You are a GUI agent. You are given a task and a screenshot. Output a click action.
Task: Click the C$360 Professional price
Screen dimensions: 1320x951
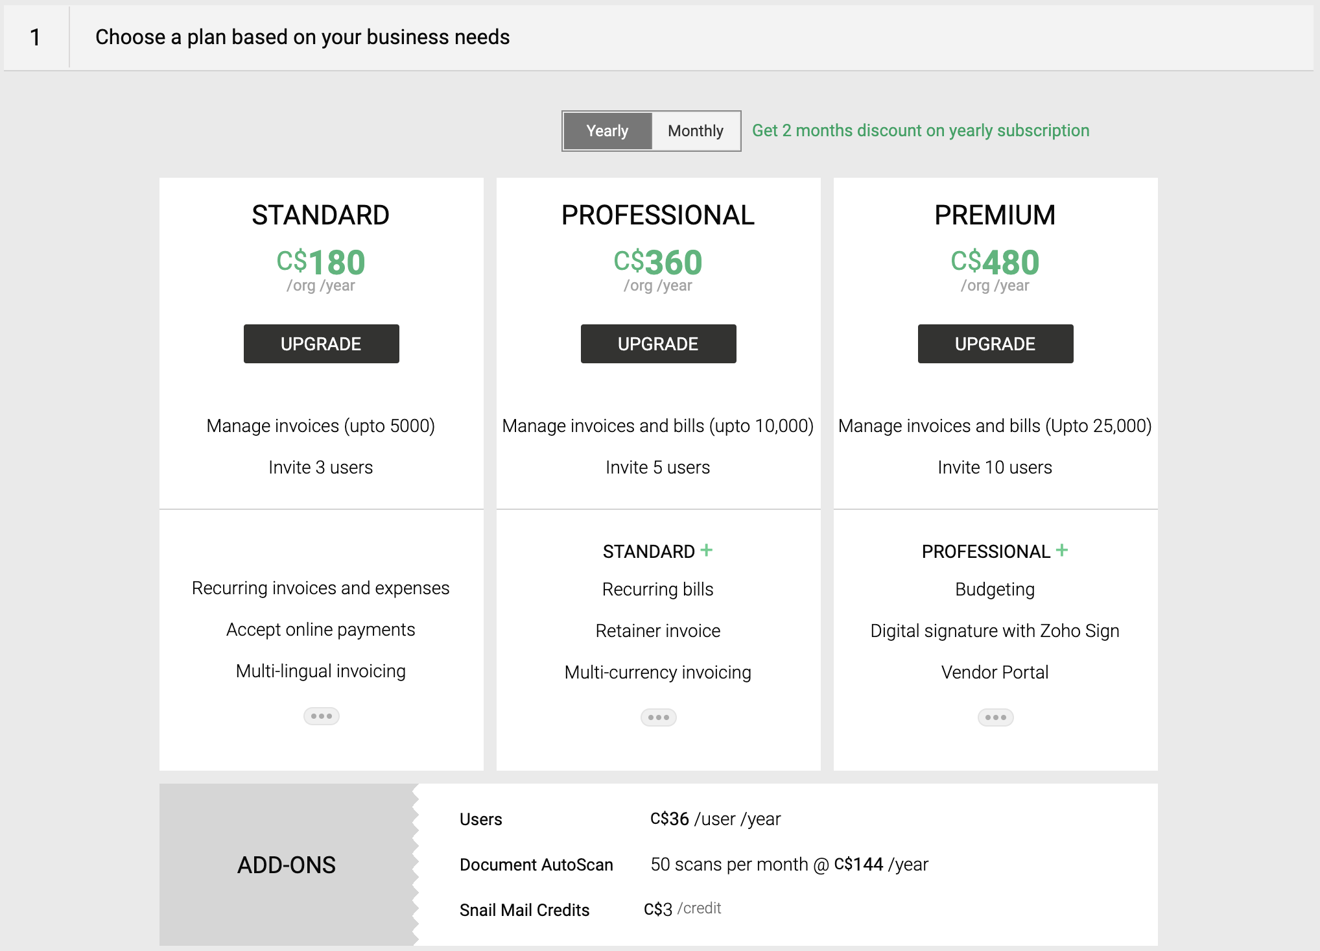pyautogui.click(x=658, y=262)
